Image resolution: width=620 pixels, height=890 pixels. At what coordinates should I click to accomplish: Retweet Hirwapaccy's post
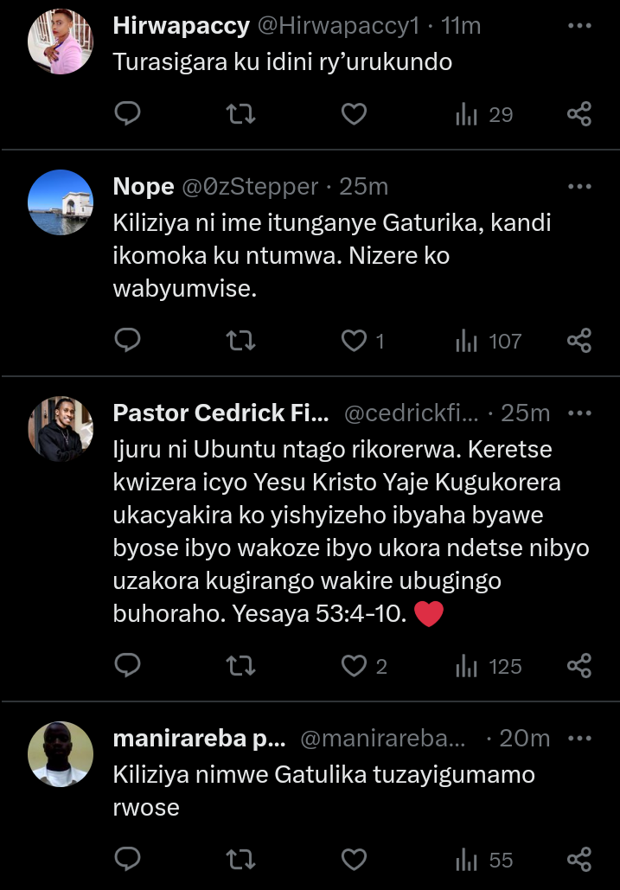point(240,113)
